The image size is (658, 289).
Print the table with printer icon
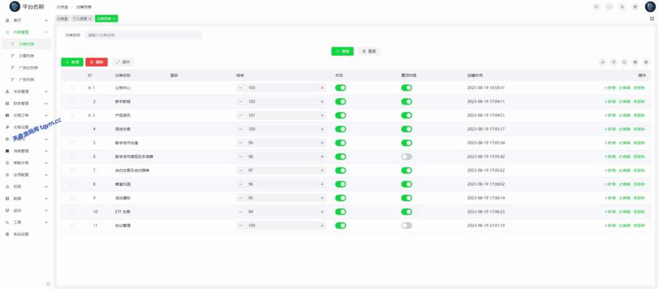point(636,62)
